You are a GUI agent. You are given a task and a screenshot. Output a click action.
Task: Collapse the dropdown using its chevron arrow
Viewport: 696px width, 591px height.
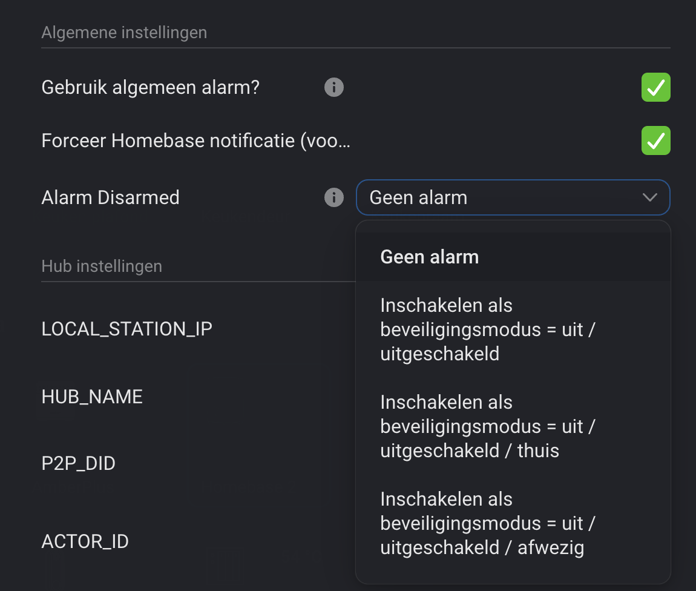[650, 197]
